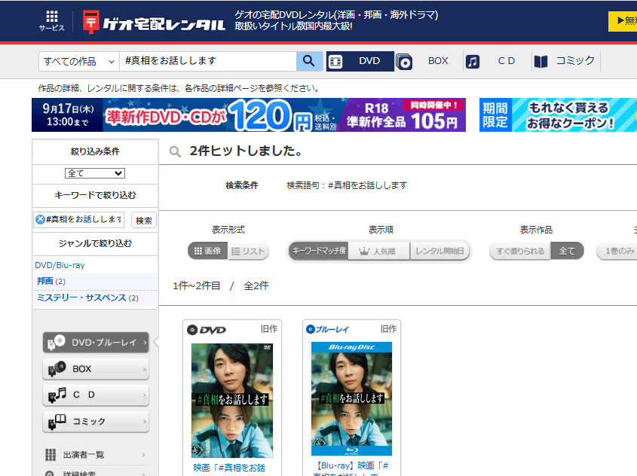Screen dimensions: 637x476
Task: Click DVD・ブルーレイ sidebar disc icon
Action: pyautogui.click(x=56, y=343)
